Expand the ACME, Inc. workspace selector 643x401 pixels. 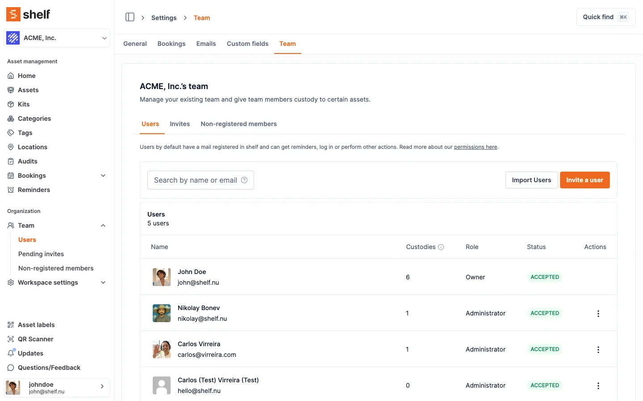[x=57, y=38]
